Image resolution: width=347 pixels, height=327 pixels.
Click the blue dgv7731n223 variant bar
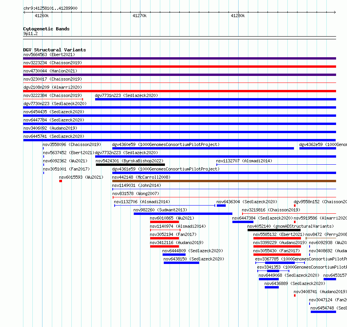pos(216,99)
